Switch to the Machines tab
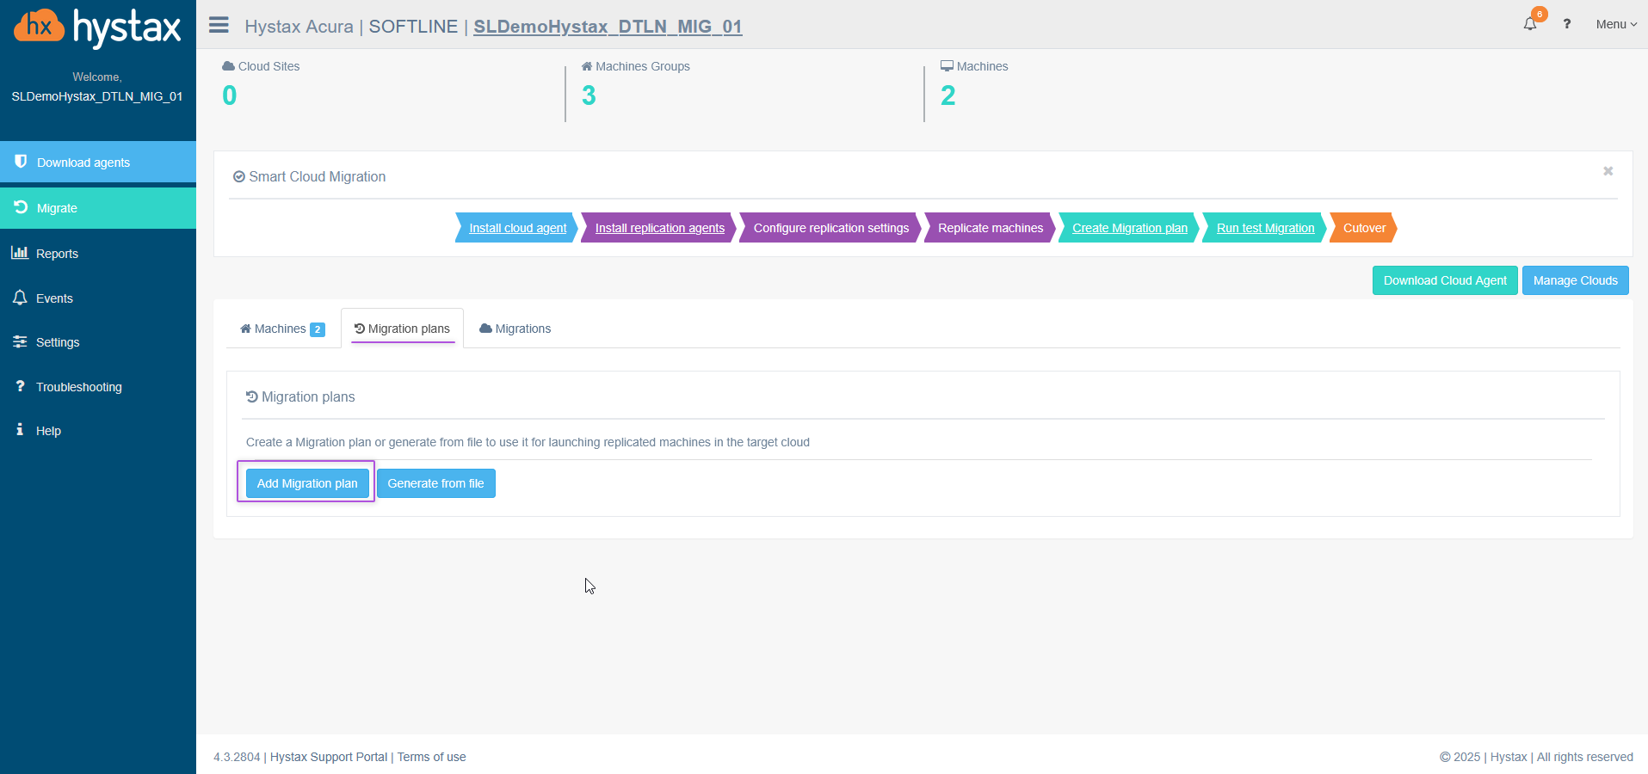Image resolution: width=1648 pixels, height=774 pixels. pyautogui.click(x=281, y=329)
